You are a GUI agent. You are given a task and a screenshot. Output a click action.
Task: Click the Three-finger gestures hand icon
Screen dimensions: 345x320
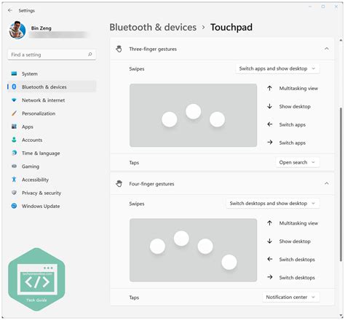tap(119, 49)
